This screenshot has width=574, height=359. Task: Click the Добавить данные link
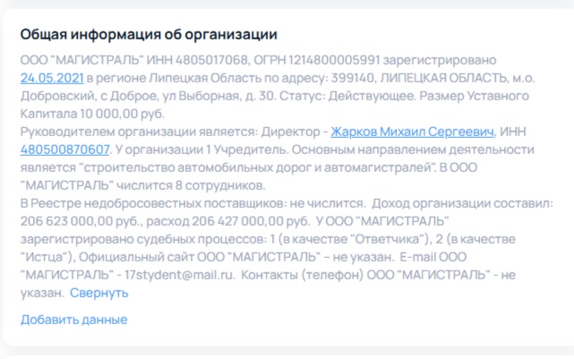pos(73,320)
